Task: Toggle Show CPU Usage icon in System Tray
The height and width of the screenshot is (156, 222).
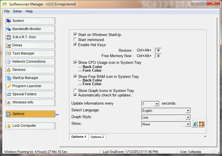Action: coord(75,62)
